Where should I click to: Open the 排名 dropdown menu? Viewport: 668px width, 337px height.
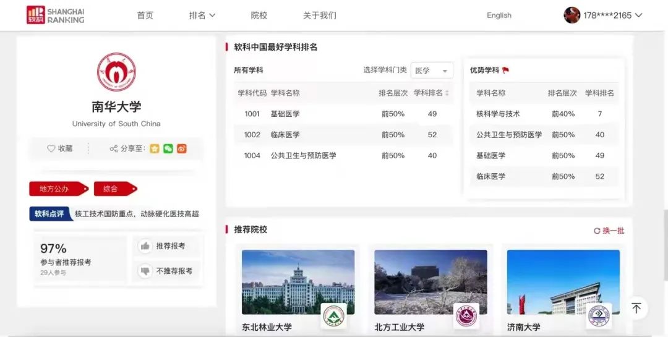[202, 15]
